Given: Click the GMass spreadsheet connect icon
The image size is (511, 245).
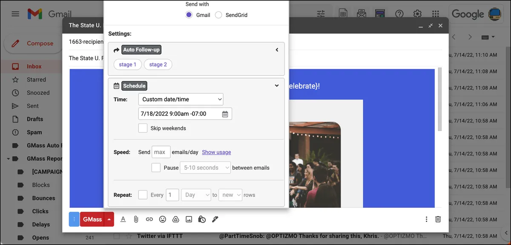Looking at the screenshot, I should click(x=343, y=14).
